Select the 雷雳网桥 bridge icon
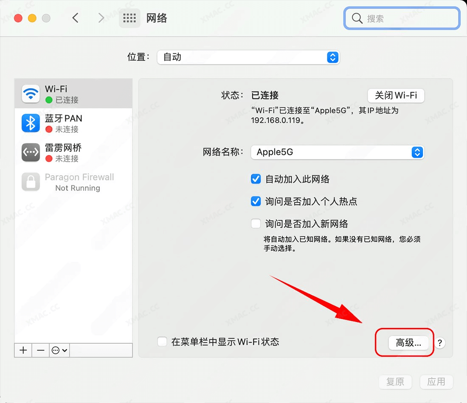 (x=30, y=152)
